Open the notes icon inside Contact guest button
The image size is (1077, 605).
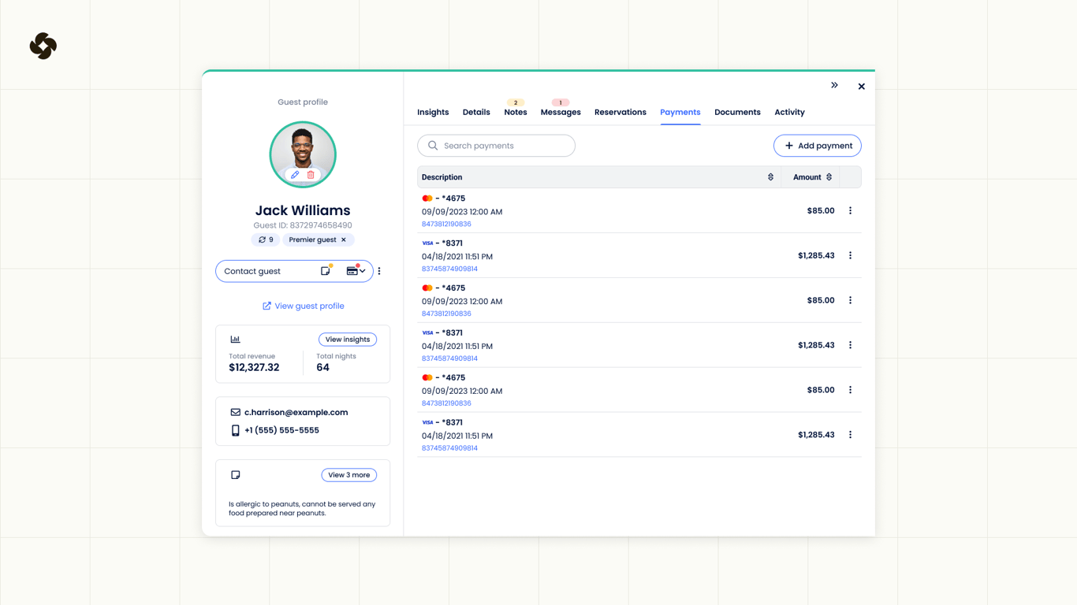click(x=326, y=270)
